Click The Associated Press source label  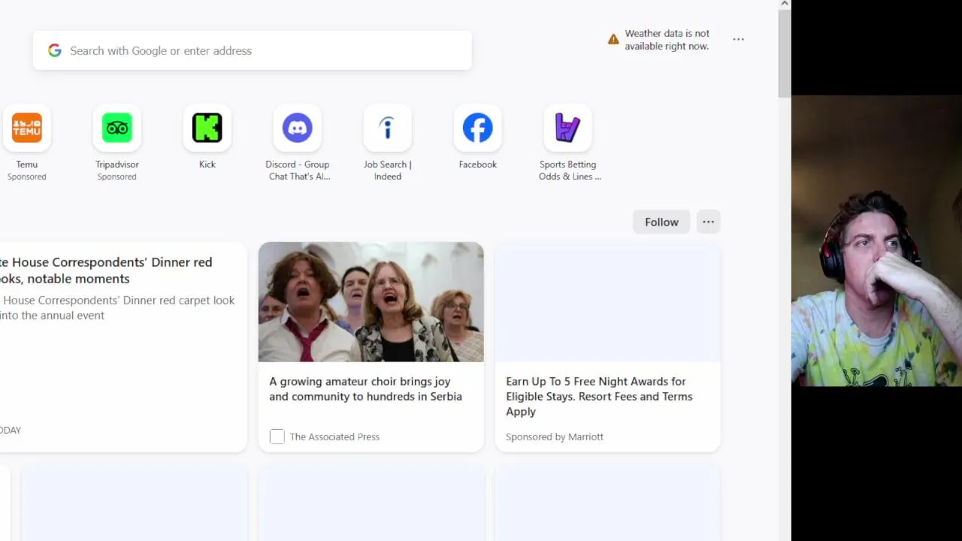click(334, 437)
